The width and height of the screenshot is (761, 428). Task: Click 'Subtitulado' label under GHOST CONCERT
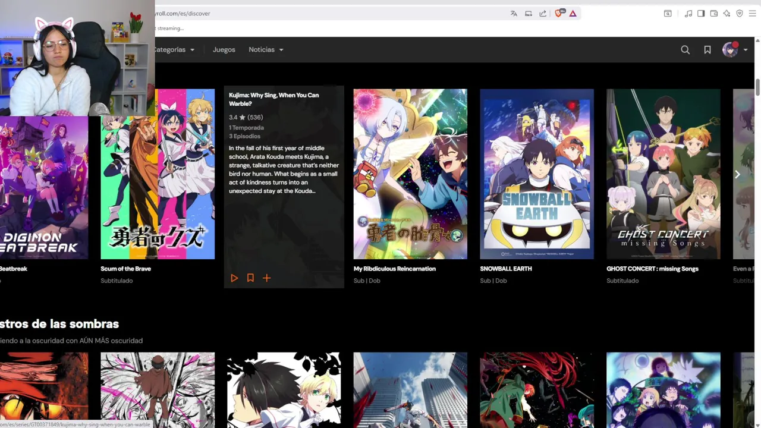click(x=622, y=281)
